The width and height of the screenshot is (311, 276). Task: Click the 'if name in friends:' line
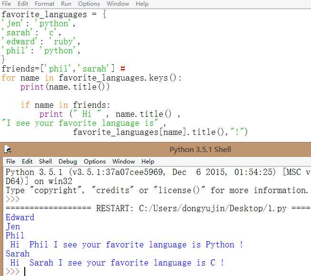pos(65,105)
